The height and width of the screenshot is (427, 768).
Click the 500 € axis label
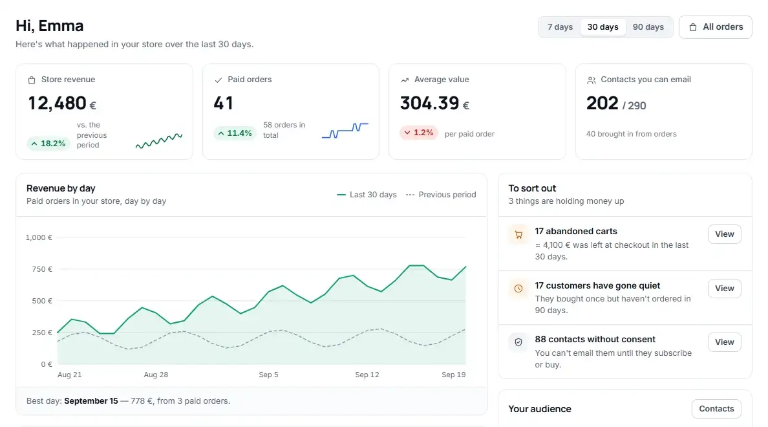[42, 301]
